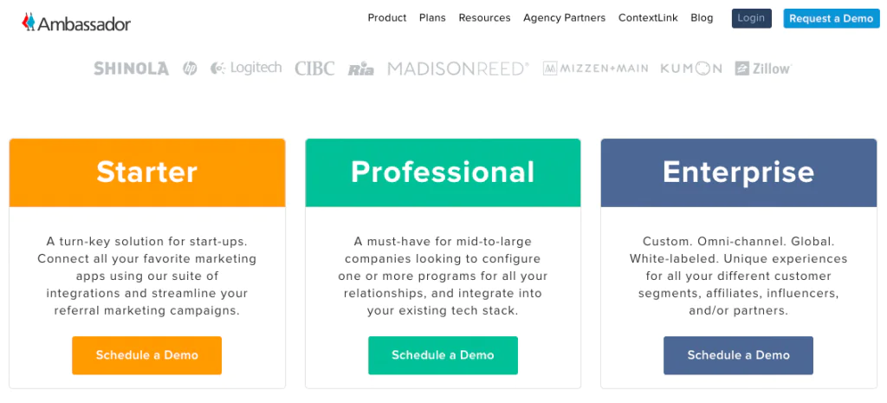Open the Agency Partners link
The image size is (887, 403).
pyautogui.click(x=564, y=18)
